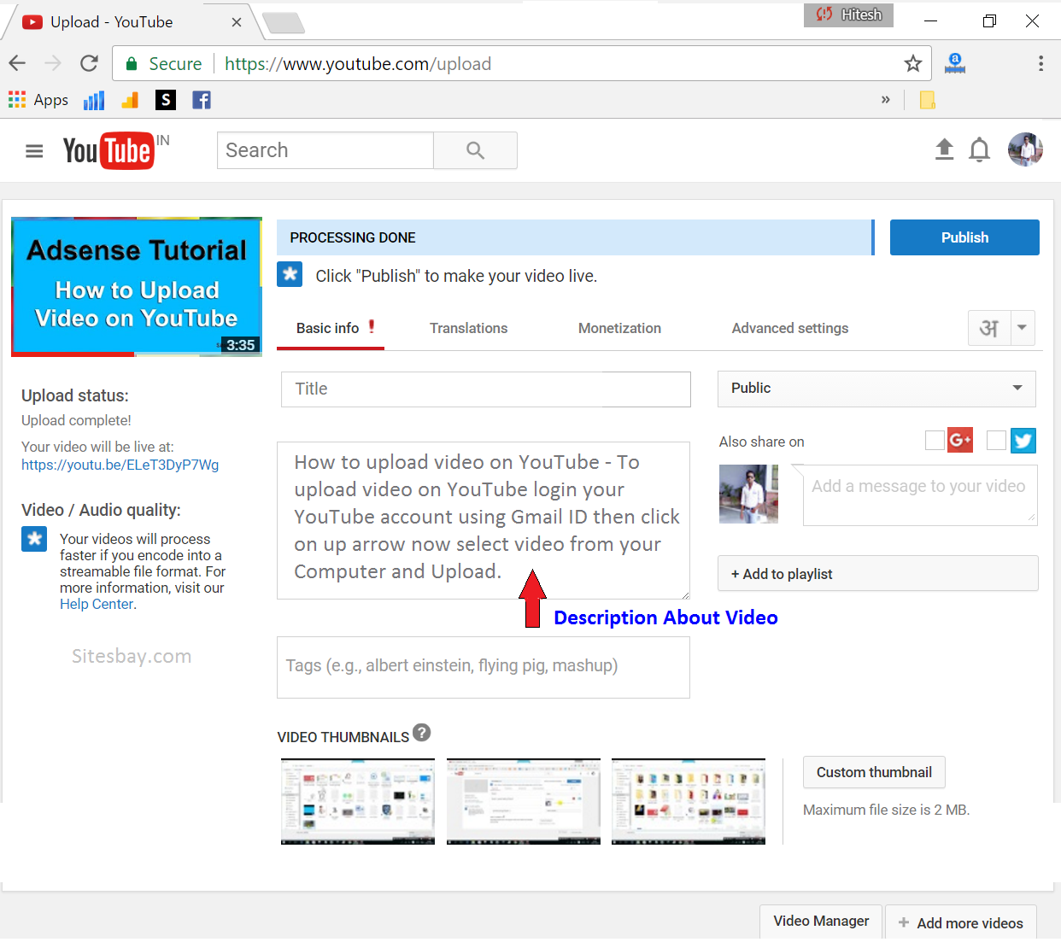Focus the Tags input field
The width and height of the screenshot is (1061, 948).
click(484, 667)
